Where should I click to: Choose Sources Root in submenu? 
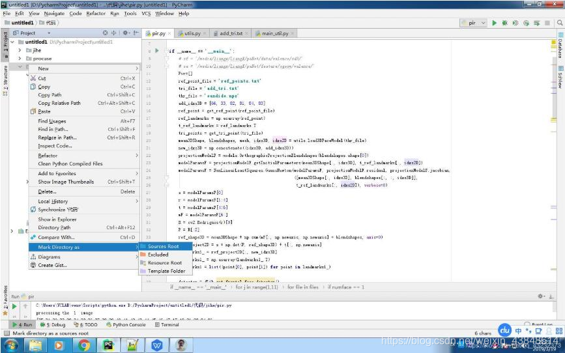[165, 246]
